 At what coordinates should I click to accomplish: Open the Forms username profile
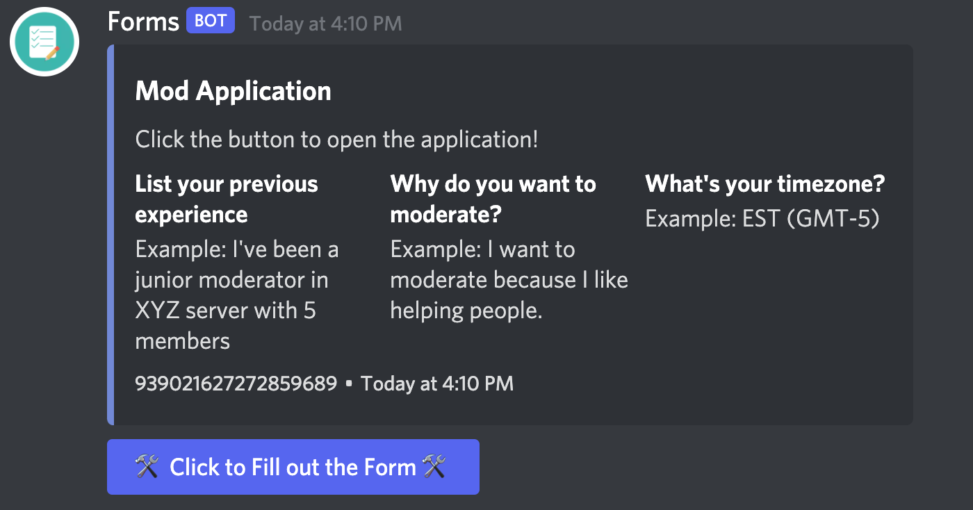(143, 22)
